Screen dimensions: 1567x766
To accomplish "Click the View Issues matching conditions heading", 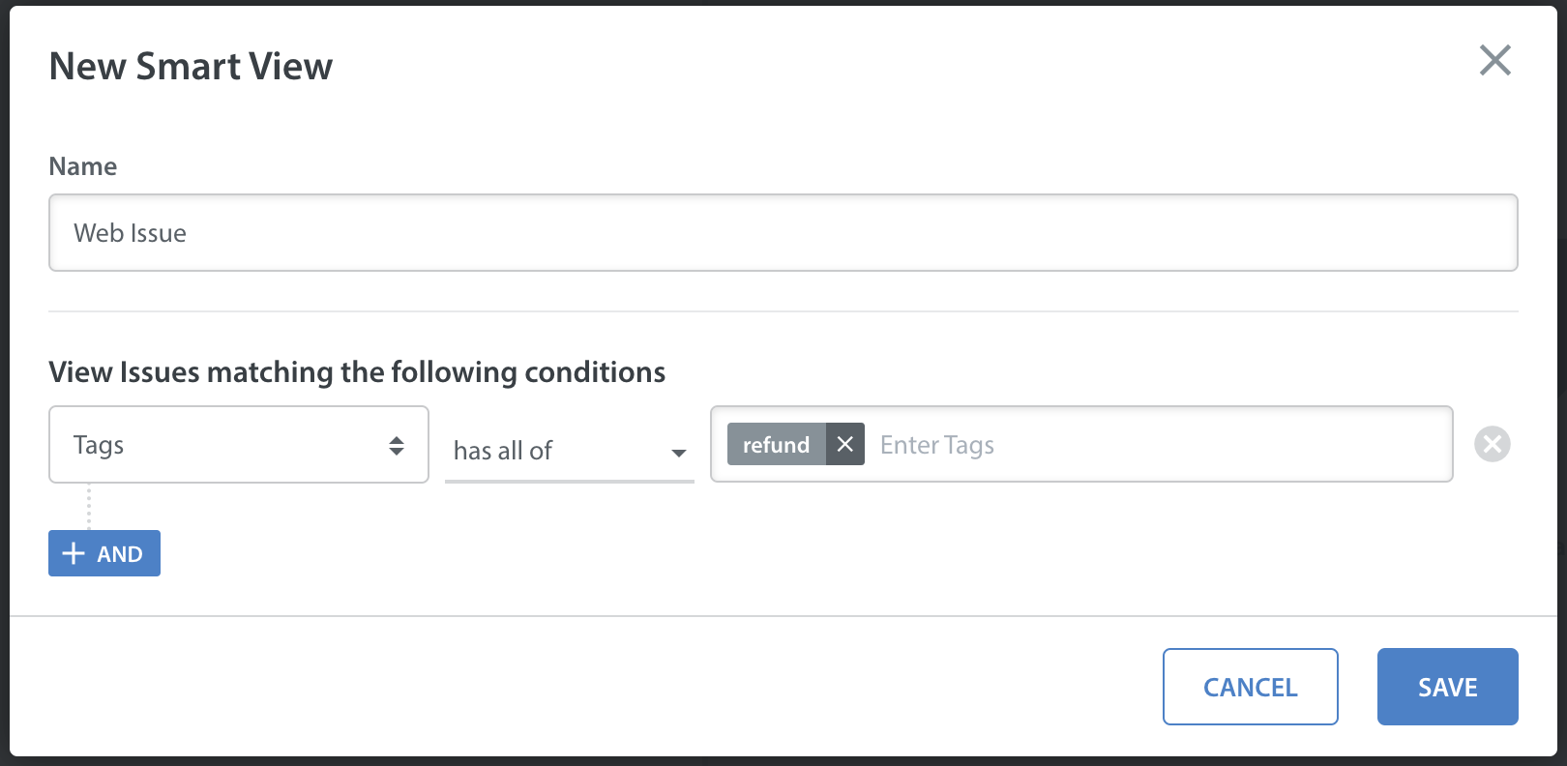I will 357,372.
